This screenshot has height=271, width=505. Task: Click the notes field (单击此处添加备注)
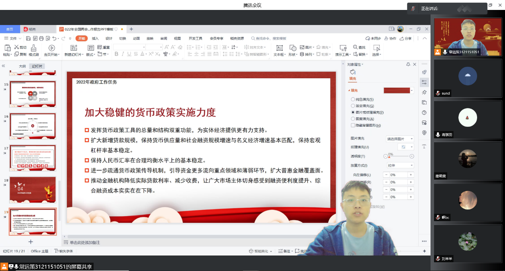tap(85, 242)
